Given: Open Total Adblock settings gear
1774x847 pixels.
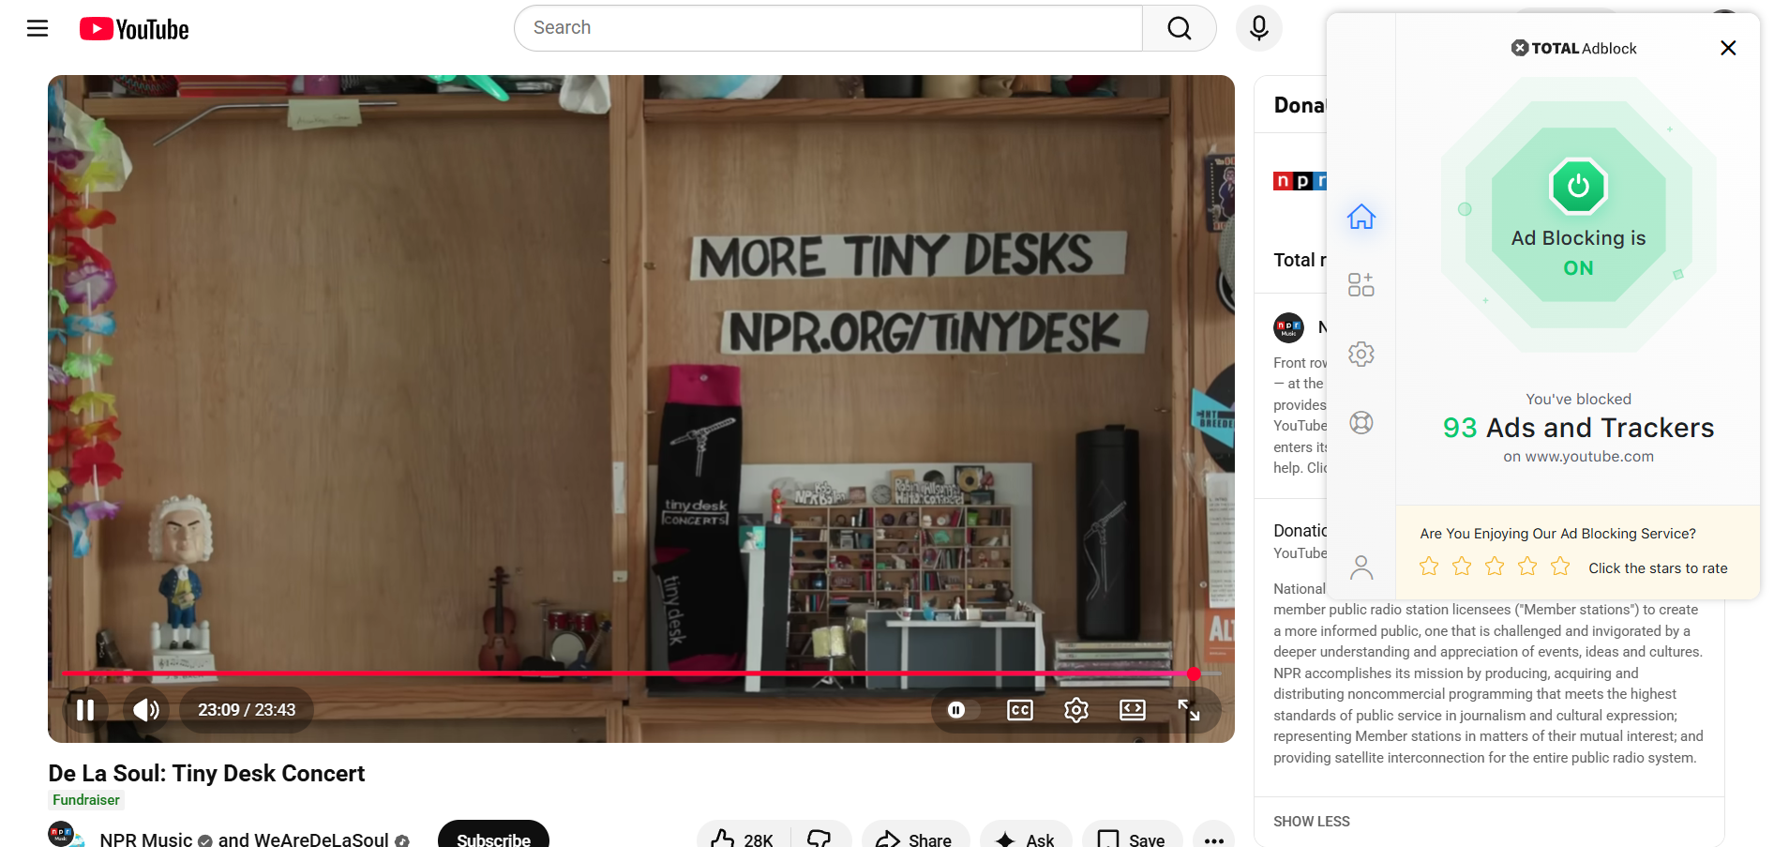Looking at the screenshot, I should [x=1361, y=354].
